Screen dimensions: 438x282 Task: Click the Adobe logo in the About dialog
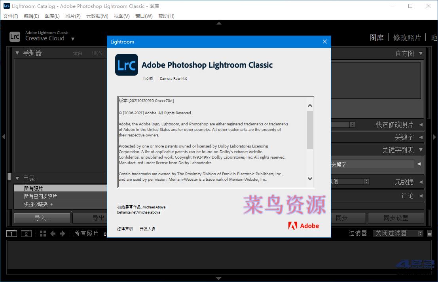[x=303, y=225]
